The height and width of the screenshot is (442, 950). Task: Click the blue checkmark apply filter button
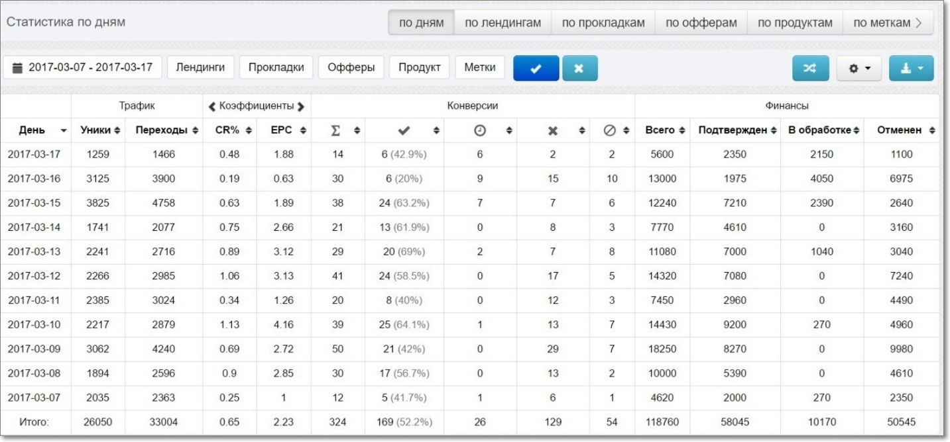pos(536,68)
